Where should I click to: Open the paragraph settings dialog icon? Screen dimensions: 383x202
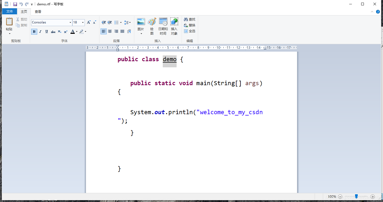coord(129,31)
